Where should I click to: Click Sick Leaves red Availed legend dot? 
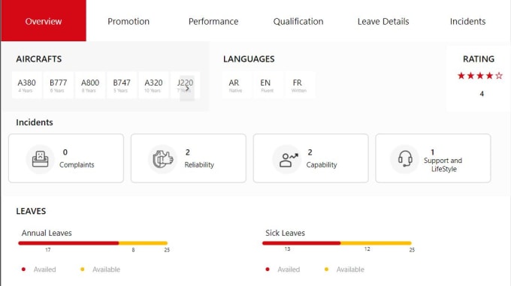pos(268,269)
